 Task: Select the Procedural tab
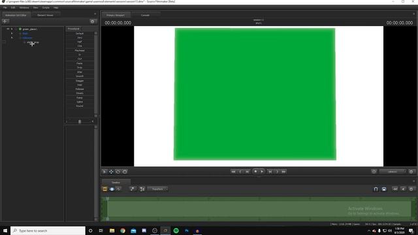74,29
